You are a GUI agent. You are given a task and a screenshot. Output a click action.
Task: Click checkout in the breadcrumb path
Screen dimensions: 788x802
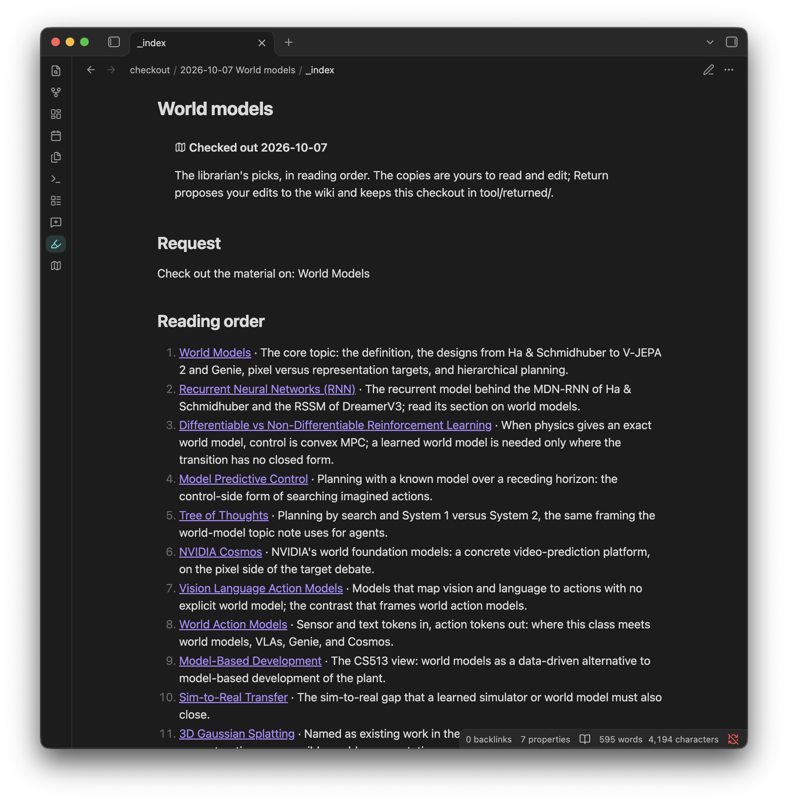[x=150, y=70]
